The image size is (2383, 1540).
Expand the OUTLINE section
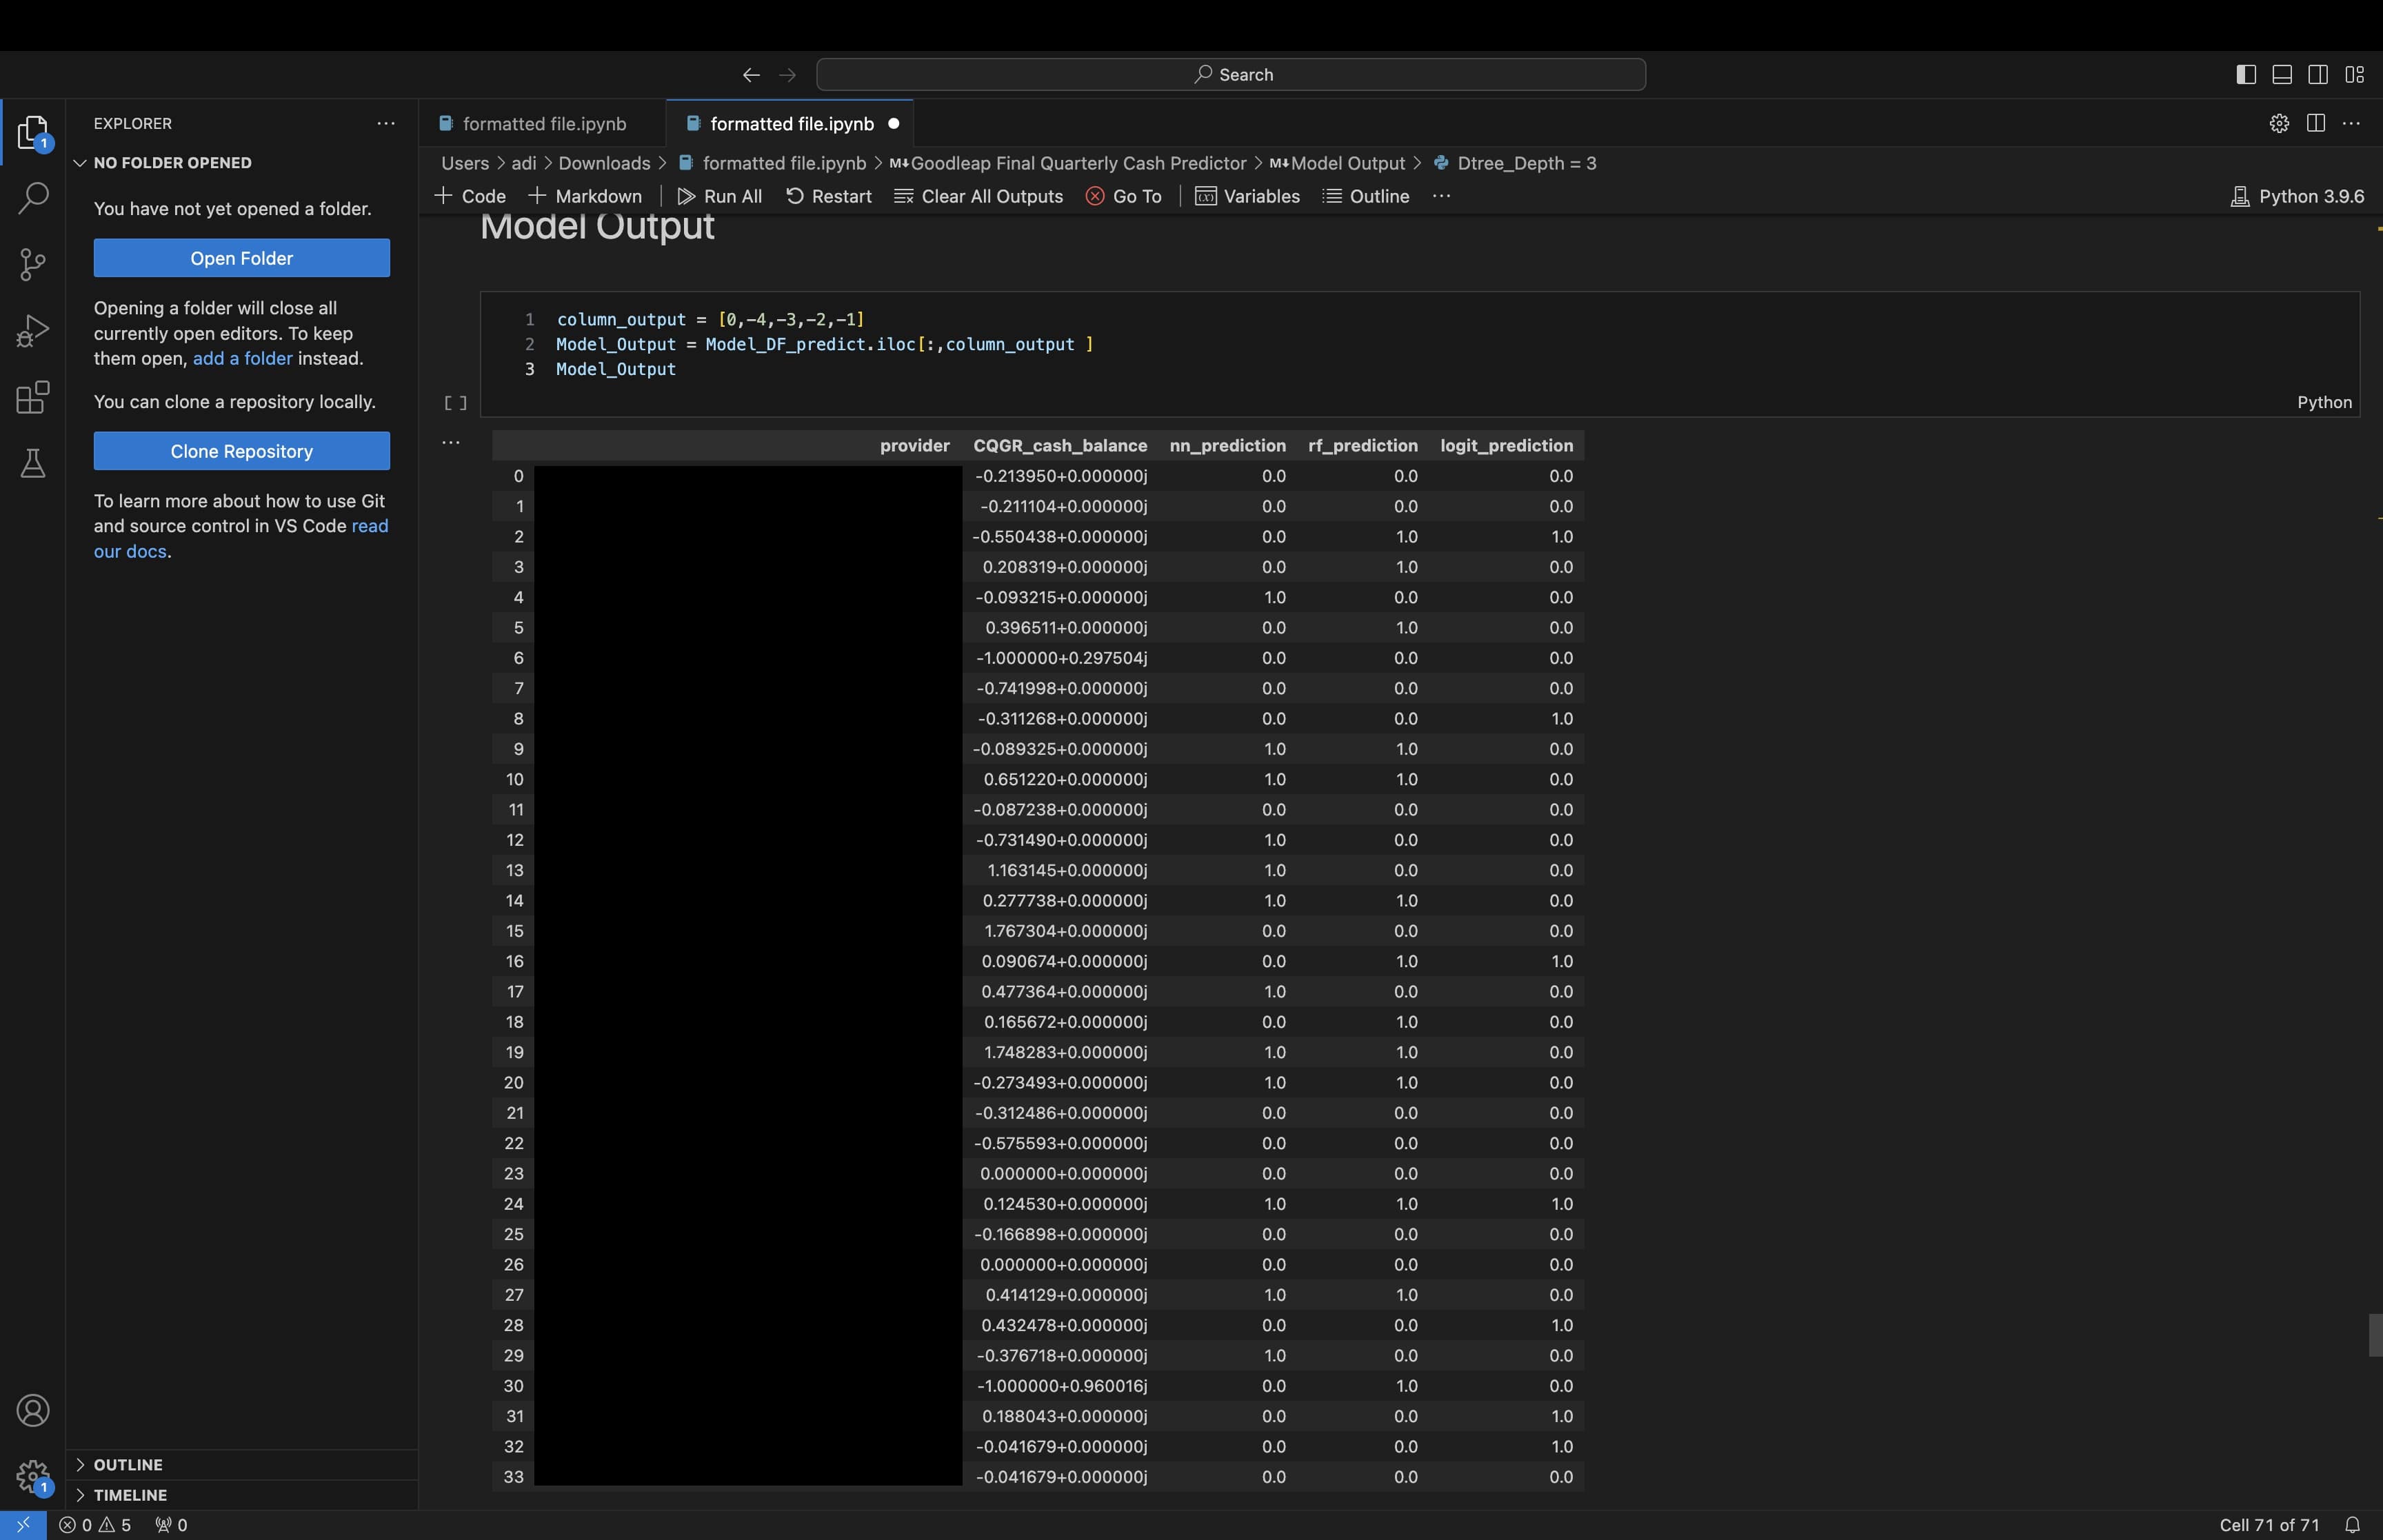(128, 1464)
